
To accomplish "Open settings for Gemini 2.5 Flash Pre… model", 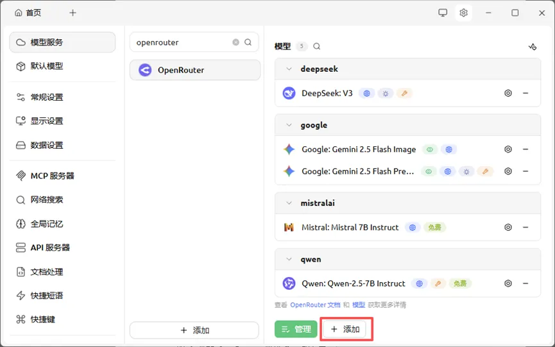I will [508, 171].
